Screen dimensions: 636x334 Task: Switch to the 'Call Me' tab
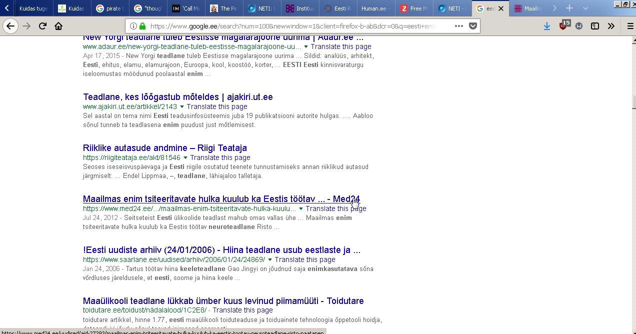point(186,8)
